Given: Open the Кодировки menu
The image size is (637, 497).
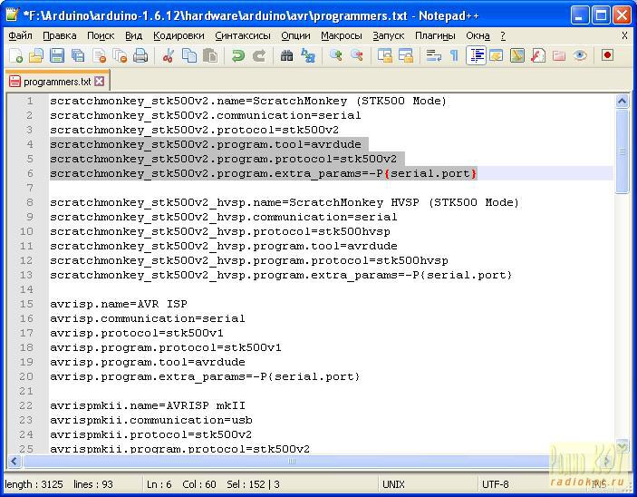Looking at the screenshot, I should click(179, 35).
